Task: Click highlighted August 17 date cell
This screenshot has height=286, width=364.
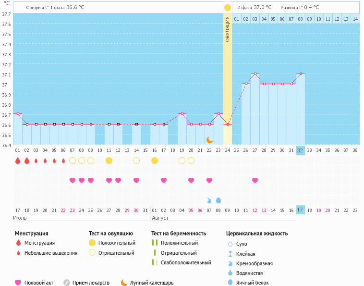Action: pyautogui.click(x=300, y=210)
